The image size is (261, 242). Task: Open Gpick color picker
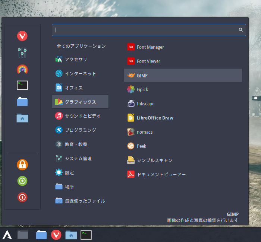pos(183,89)
